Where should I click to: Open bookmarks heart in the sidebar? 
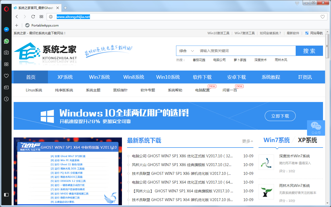pyautogui.click(x=6, y=76)
